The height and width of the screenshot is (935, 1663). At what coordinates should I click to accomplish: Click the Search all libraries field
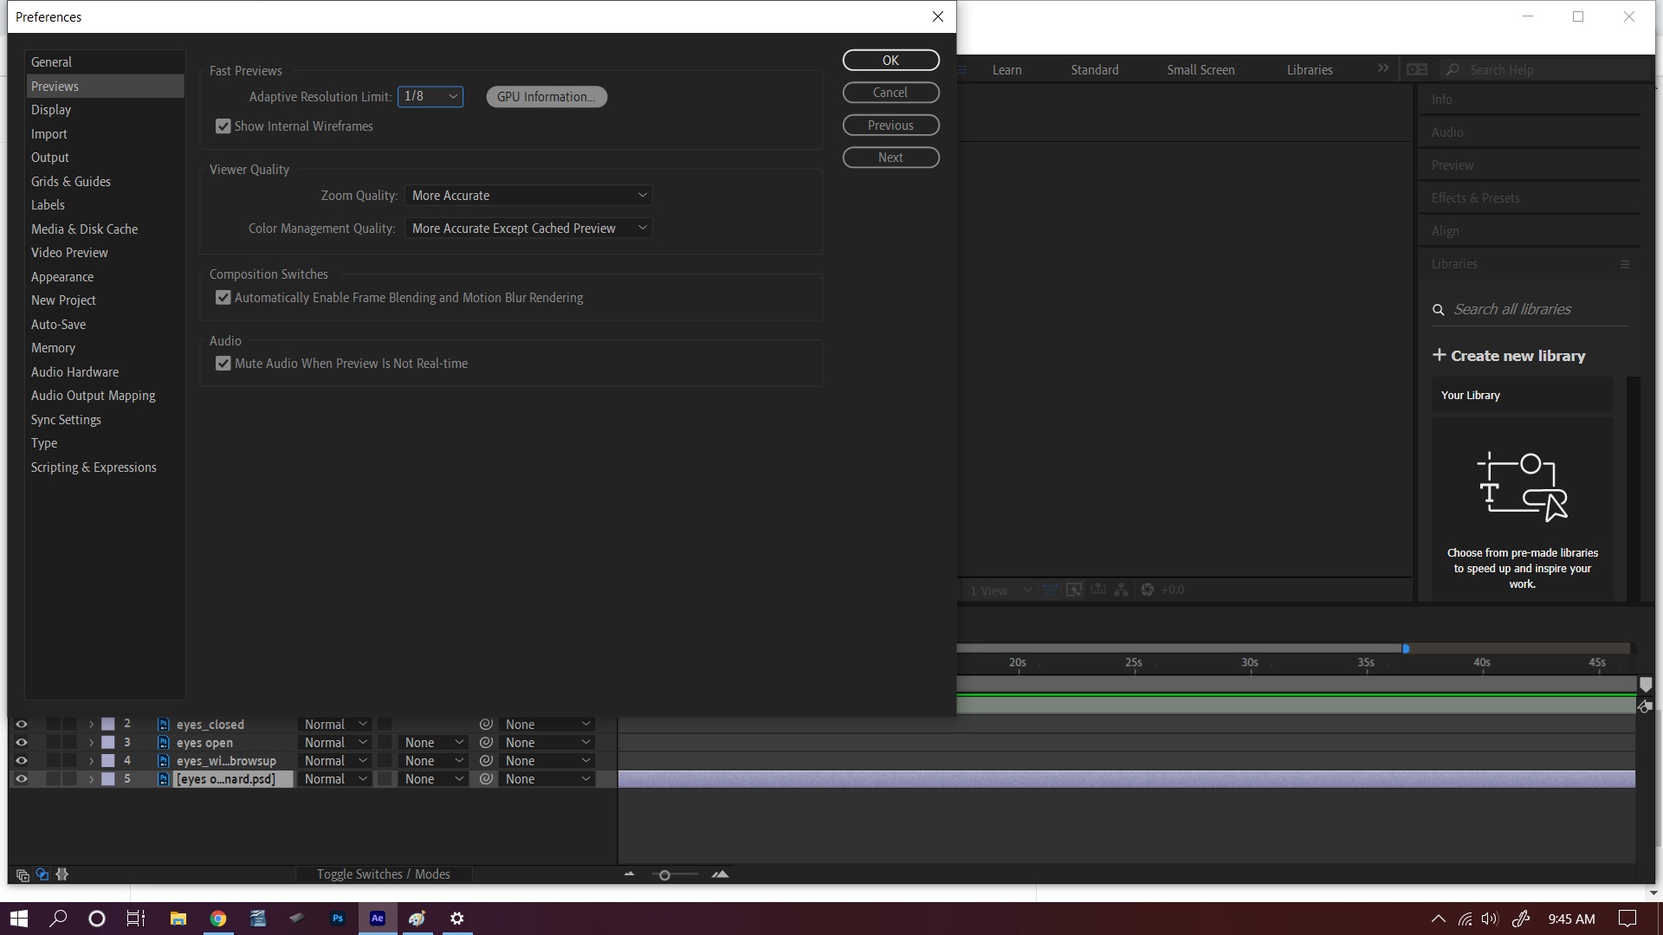point(1524,309)
